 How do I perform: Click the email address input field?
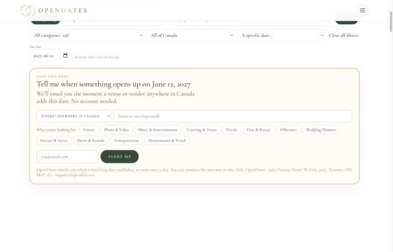67,156
